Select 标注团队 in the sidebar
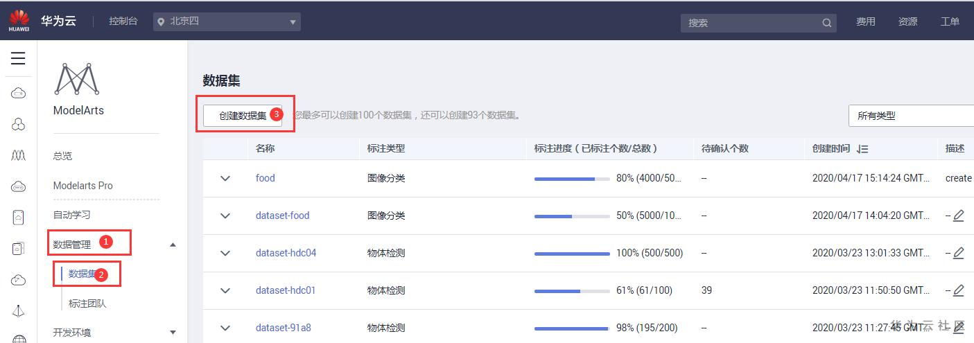 coord(87,304)
